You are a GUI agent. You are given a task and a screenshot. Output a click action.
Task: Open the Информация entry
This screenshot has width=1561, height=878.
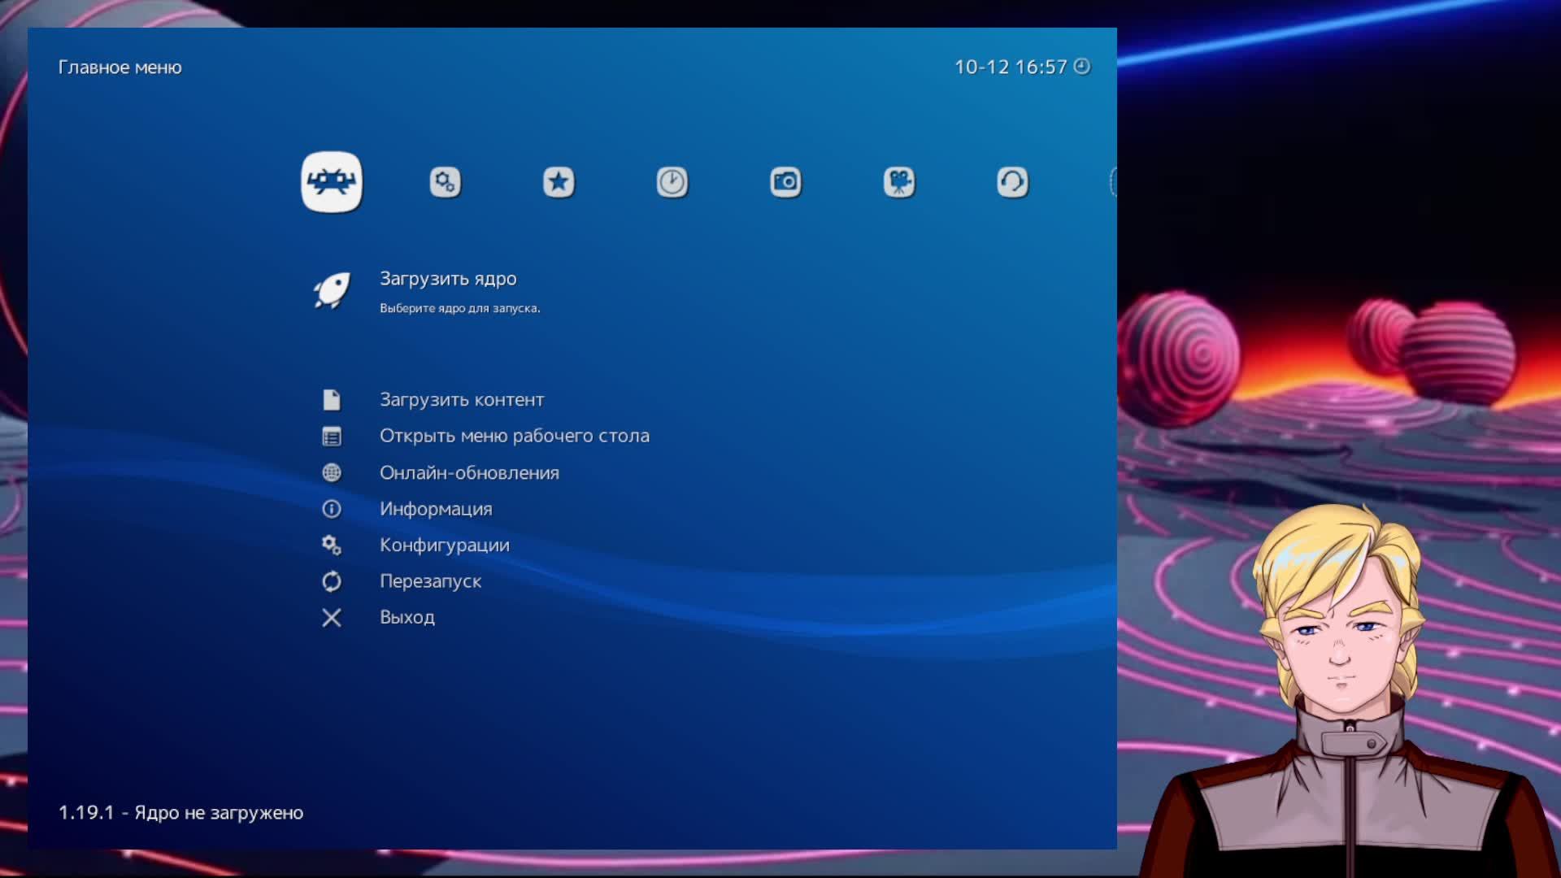point(436,509)
